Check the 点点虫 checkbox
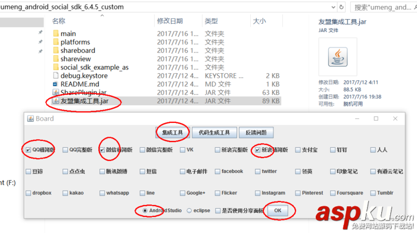Viewport: 417px width, 233px height. click(x=65, y=171)
